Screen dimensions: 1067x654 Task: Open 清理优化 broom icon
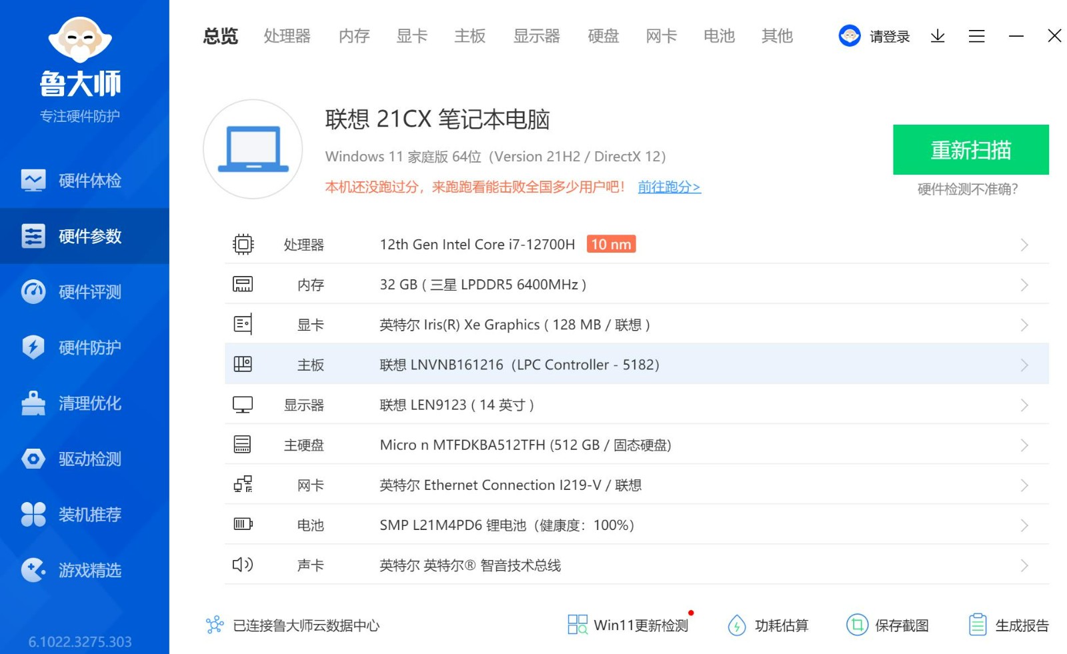33,403
